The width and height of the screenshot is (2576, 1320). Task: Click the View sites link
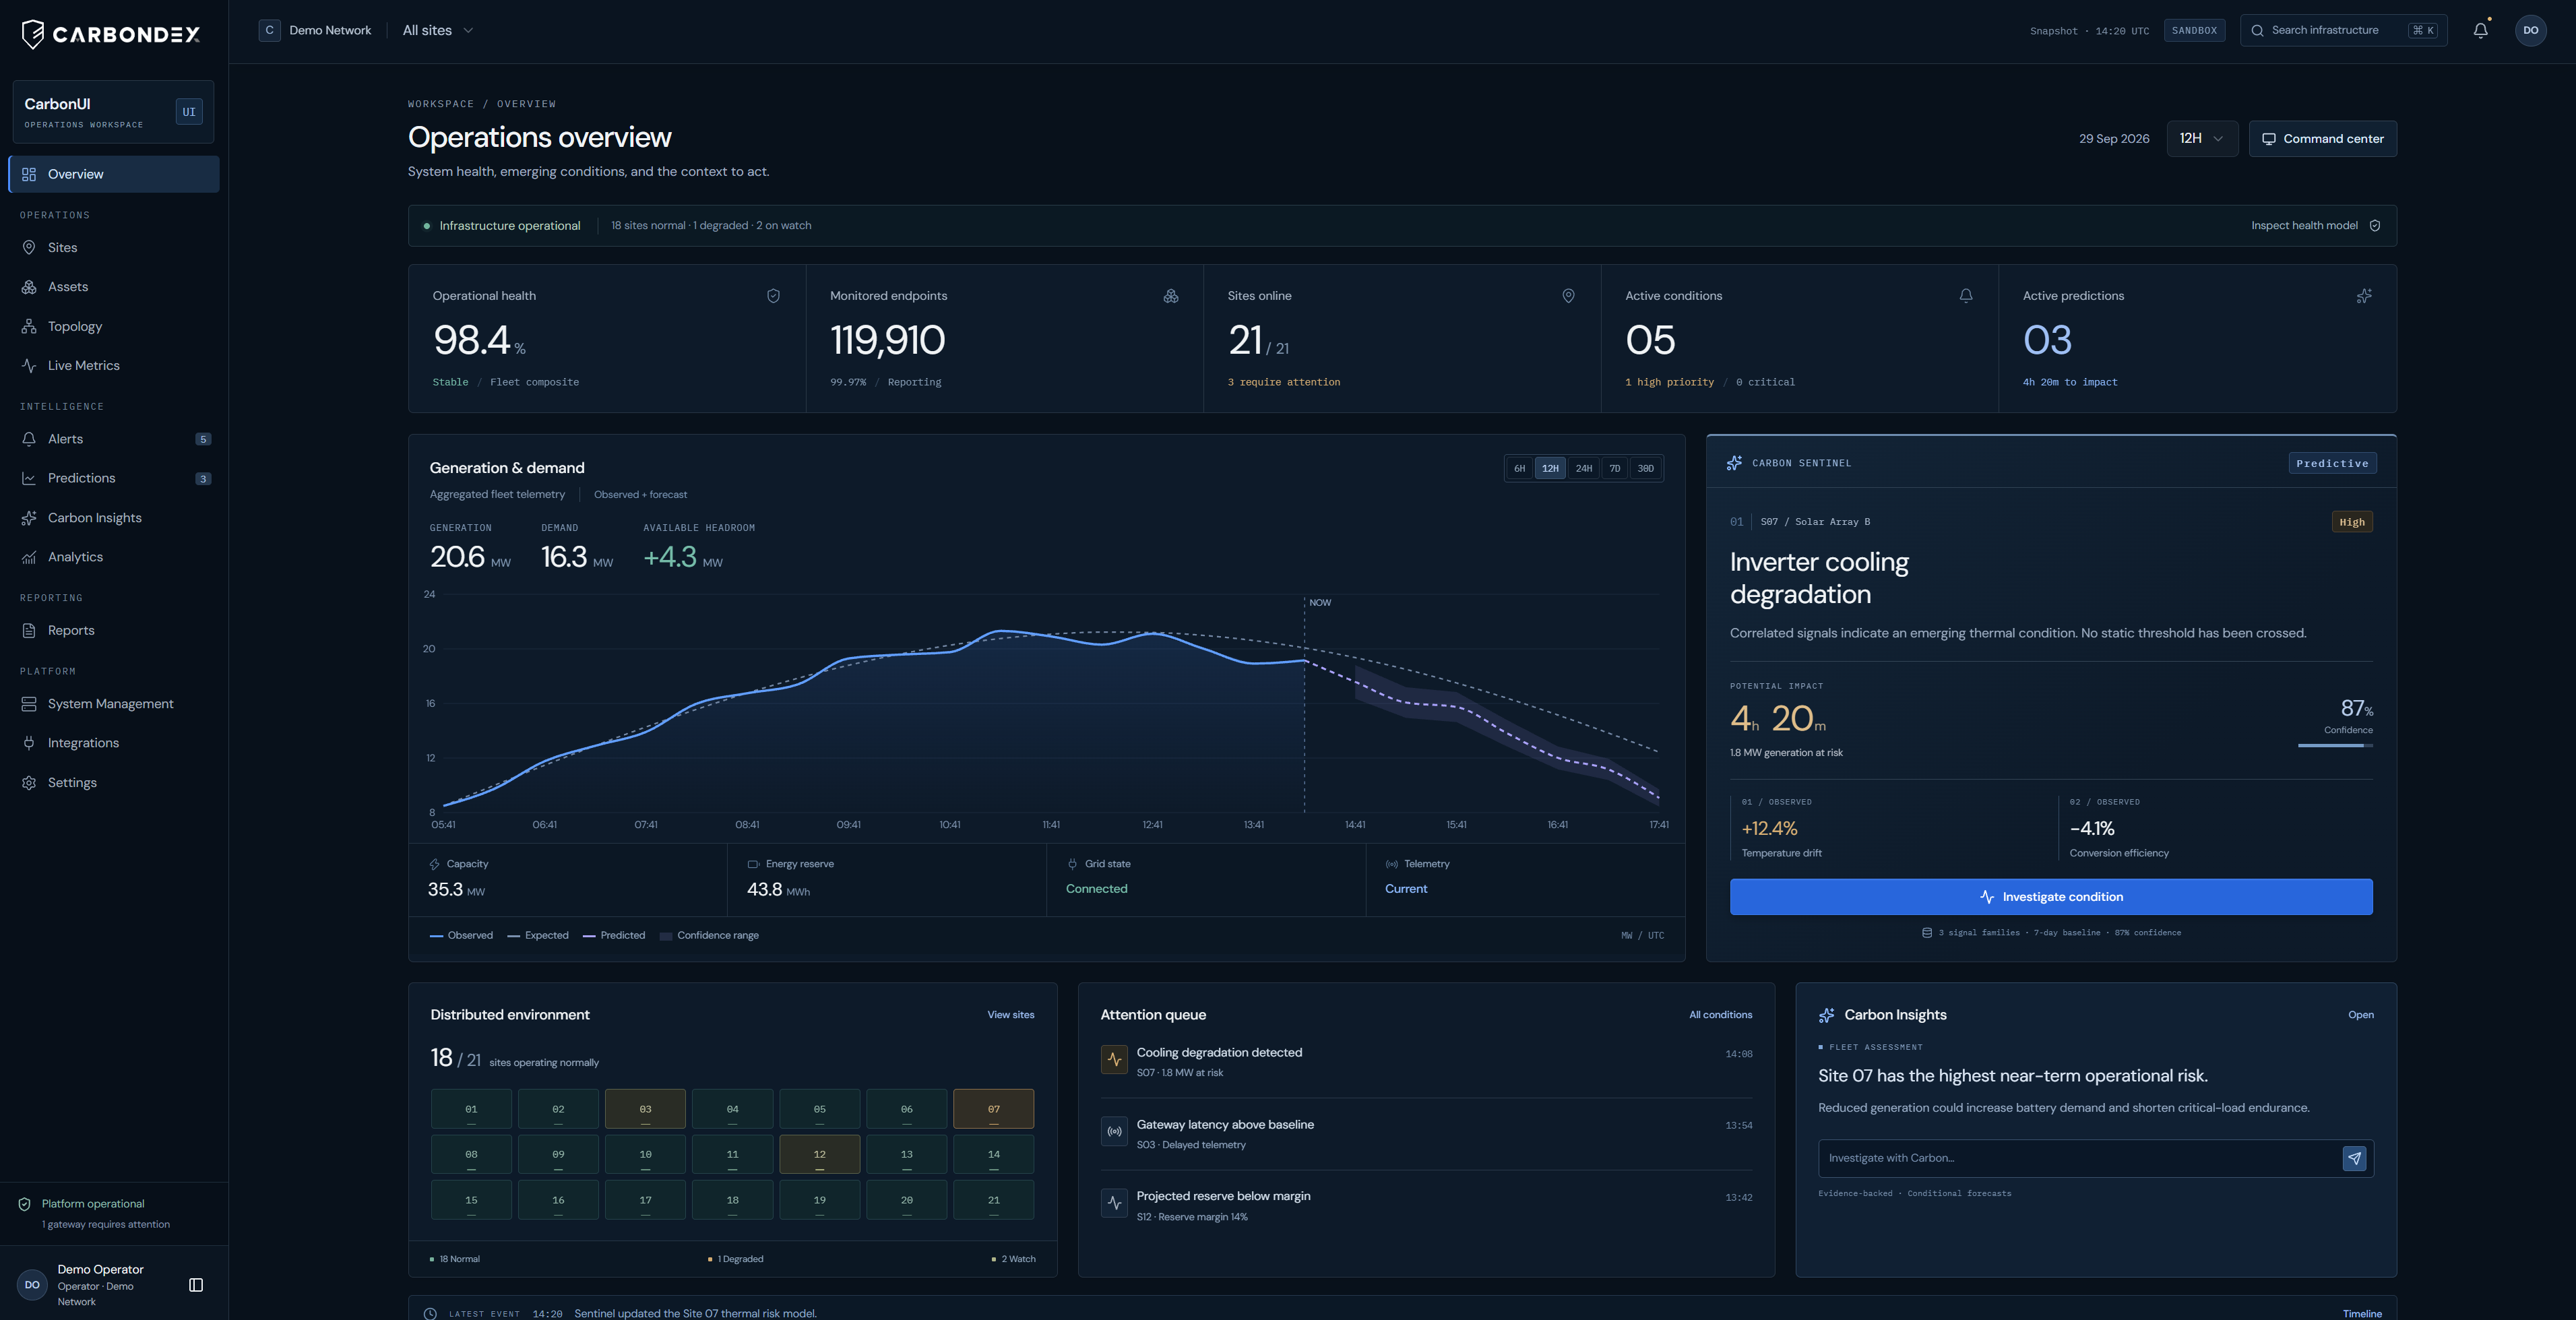click(1010, 1015)
